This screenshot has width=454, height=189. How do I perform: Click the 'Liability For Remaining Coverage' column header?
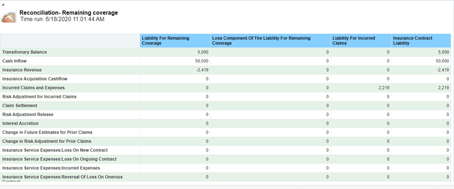coord(175,40)
